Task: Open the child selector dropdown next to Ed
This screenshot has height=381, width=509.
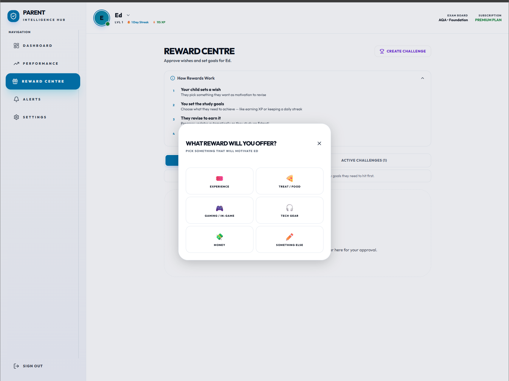Action: (x=128, y=15)
